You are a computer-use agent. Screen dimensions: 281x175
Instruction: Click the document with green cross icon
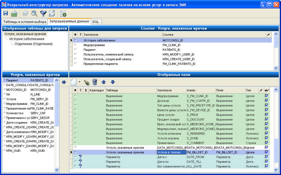pyautogui.click(x=63, y=13)
